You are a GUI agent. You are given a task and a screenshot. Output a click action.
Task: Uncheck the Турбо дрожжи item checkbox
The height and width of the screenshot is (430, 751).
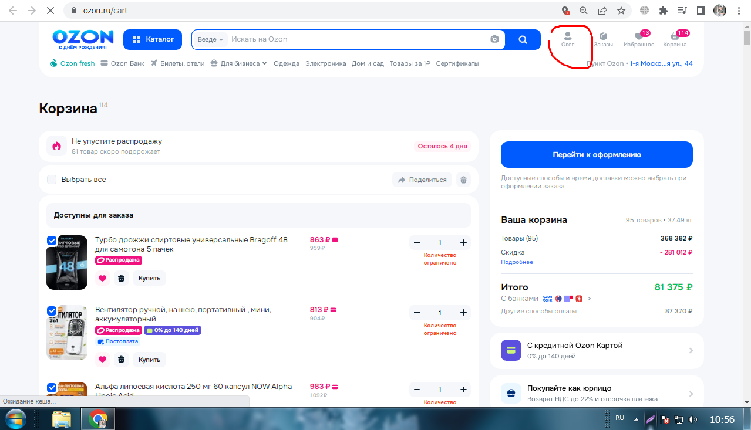tap(52, 241)
